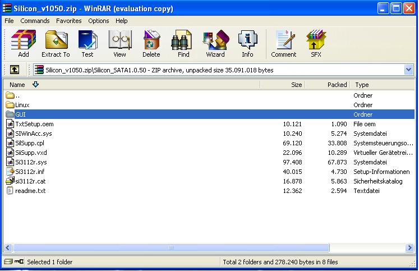Viewport: 419px width, 271px height.
Task: Click the 'File oem' type cell
Action: point(364,124)
